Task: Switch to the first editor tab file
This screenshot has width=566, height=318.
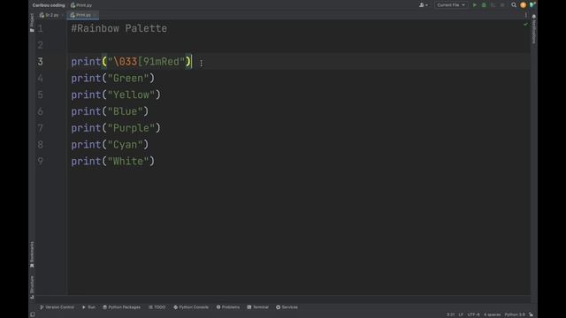Action: coord(50,15)
